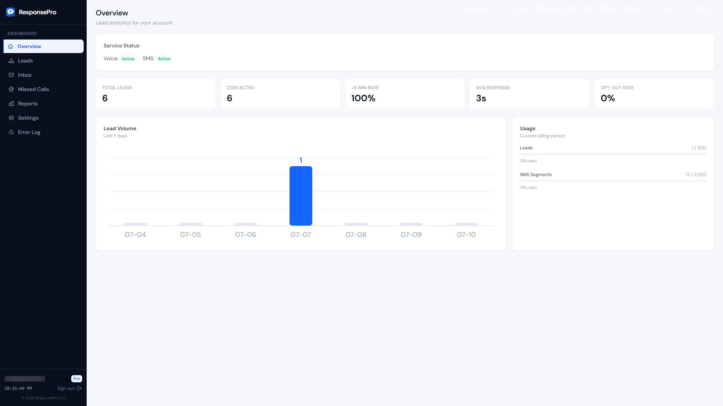723x406 pixels.
Task: Navigate to Reports
Action: point(43,103)
